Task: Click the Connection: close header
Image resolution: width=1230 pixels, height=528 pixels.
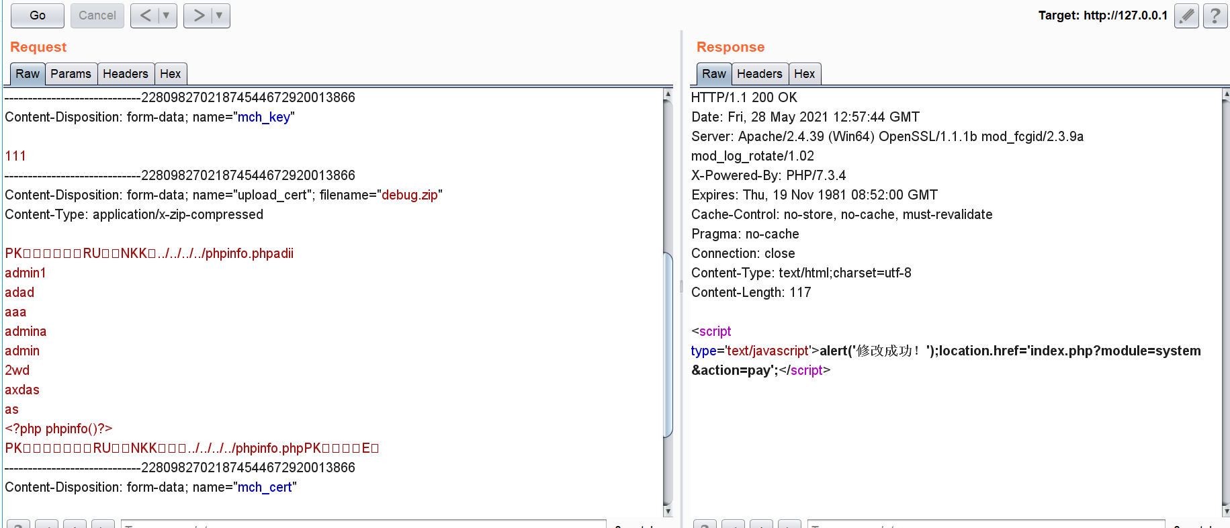Action: pos(743,253)
